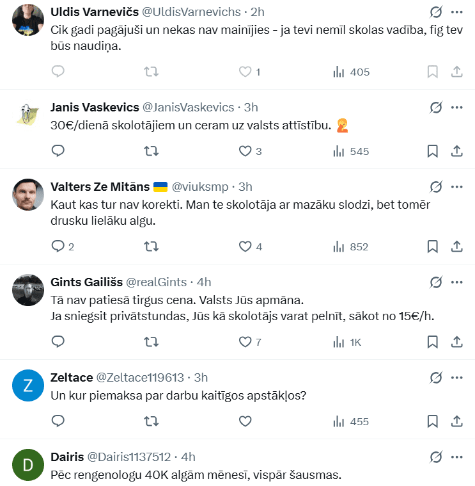Open the 4h timestamp on Dairis' tweet
The image size is (475, 486).
(188, 457)
